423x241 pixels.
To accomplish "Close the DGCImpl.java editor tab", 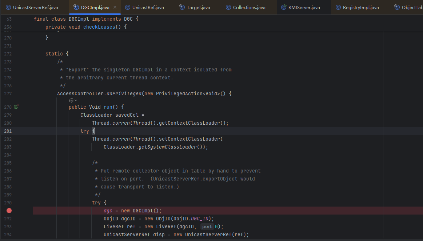I will point(115,7).
